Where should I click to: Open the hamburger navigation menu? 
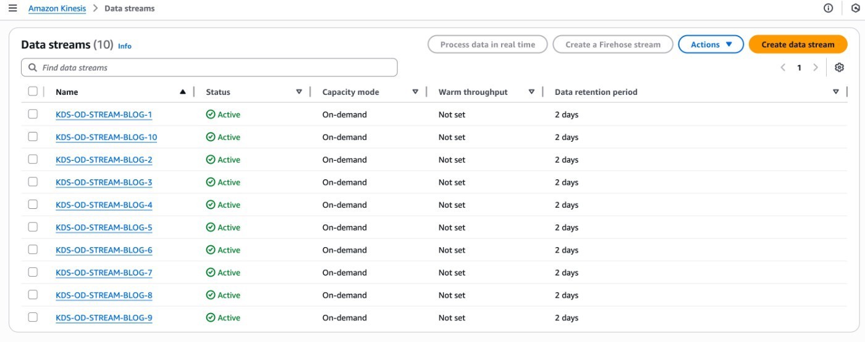pos(12,8)
